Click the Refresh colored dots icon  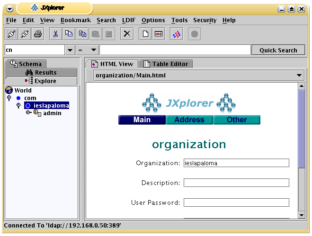point(176,34)
